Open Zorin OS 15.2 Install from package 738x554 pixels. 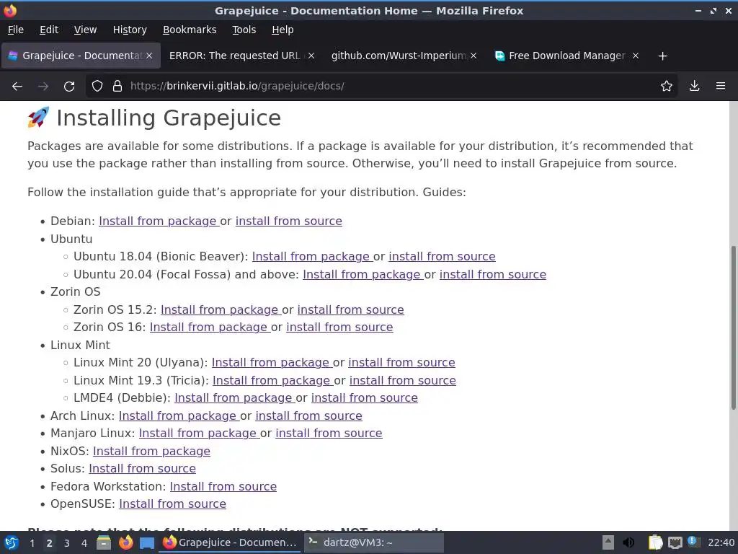click(221, 309)
